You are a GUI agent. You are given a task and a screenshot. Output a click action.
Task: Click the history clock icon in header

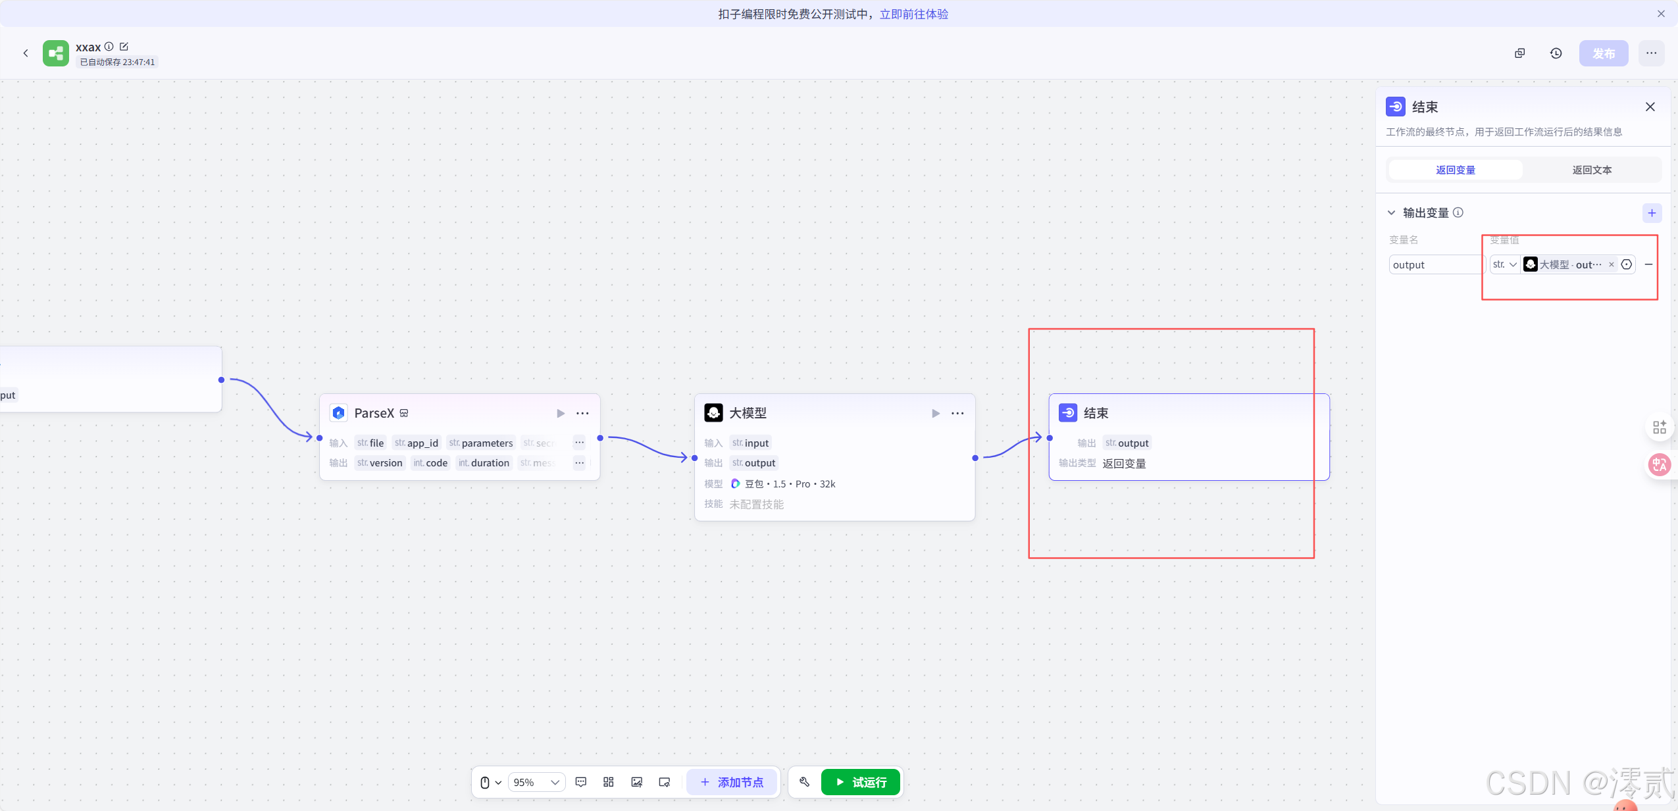[1556, 53]
